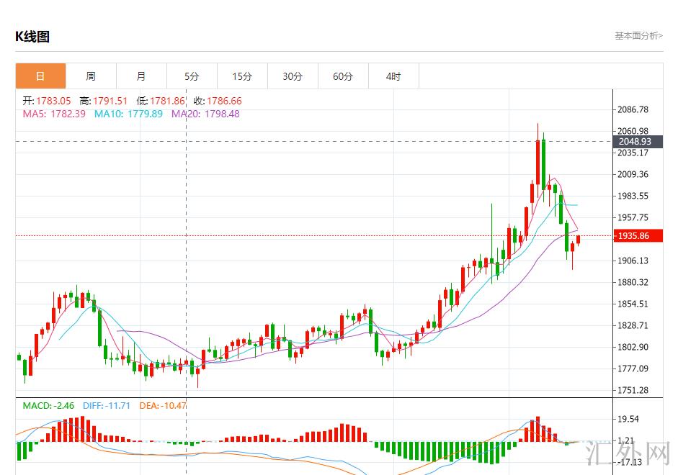
Task: Switch to the 周 weekly tab
Action: point(91,76)
